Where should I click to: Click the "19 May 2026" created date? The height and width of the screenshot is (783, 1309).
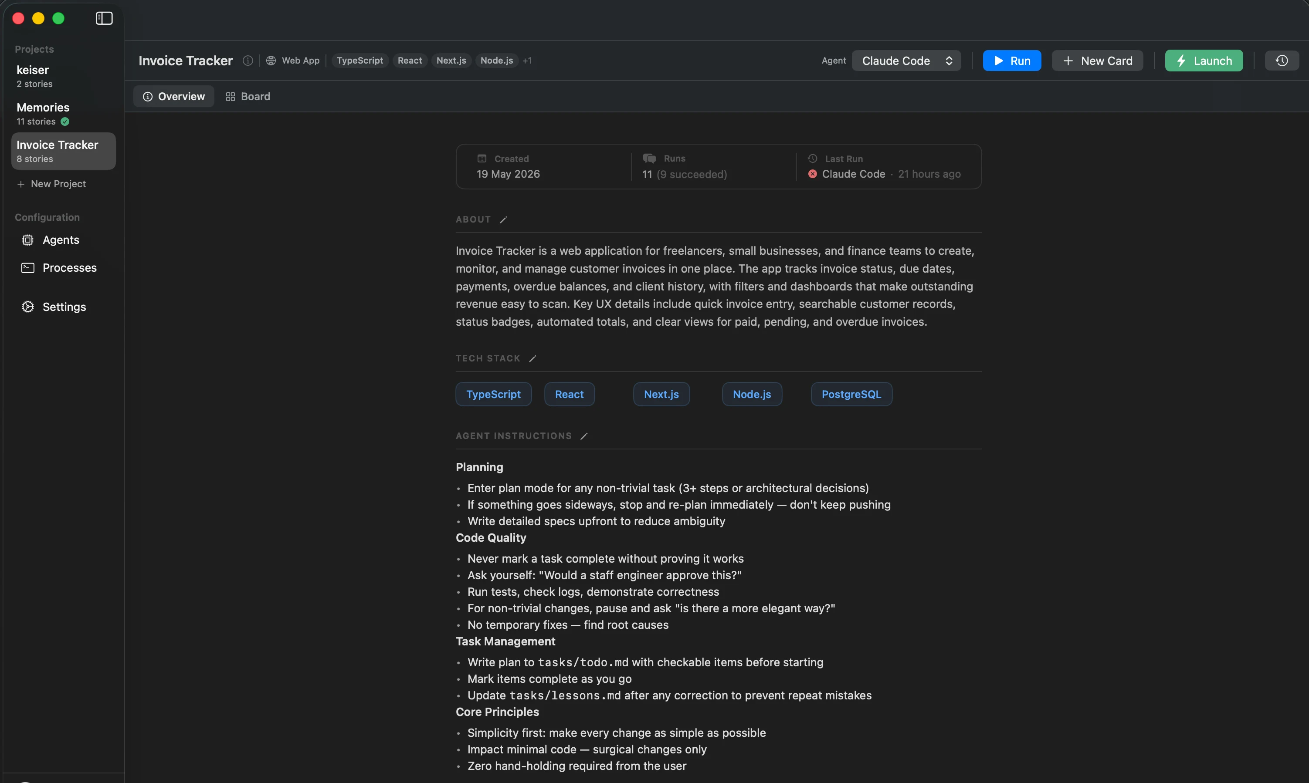(x=508, y=174)
